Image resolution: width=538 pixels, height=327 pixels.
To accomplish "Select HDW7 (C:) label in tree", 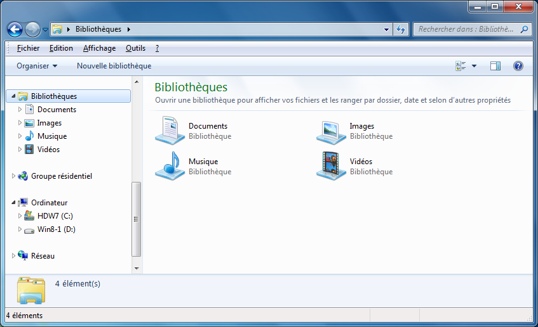I will [55, 216].
